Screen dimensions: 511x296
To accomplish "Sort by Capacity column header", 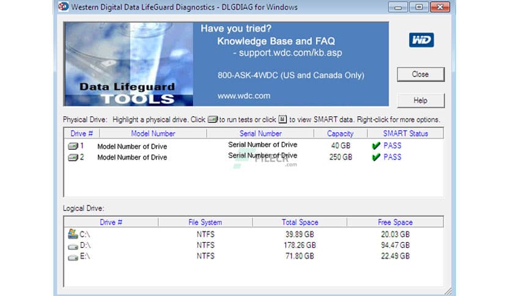I will pyautogui.click(x=340, y=133).
